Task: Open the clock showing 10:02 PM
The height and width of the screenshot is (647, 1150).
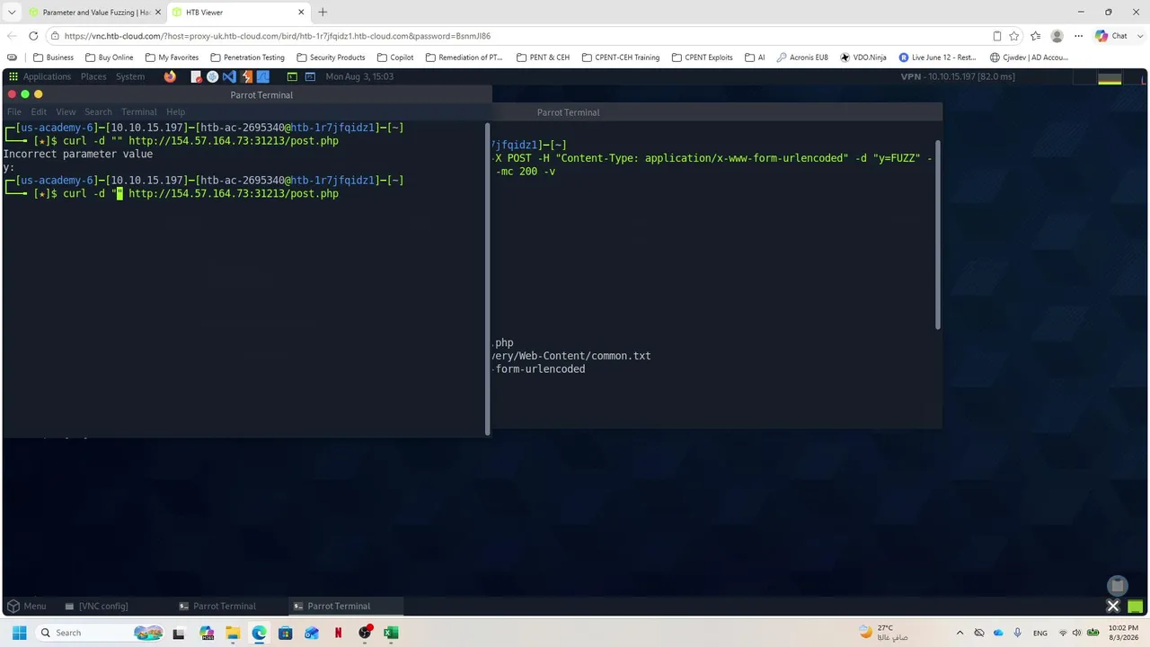Action: pos(1123,633)
